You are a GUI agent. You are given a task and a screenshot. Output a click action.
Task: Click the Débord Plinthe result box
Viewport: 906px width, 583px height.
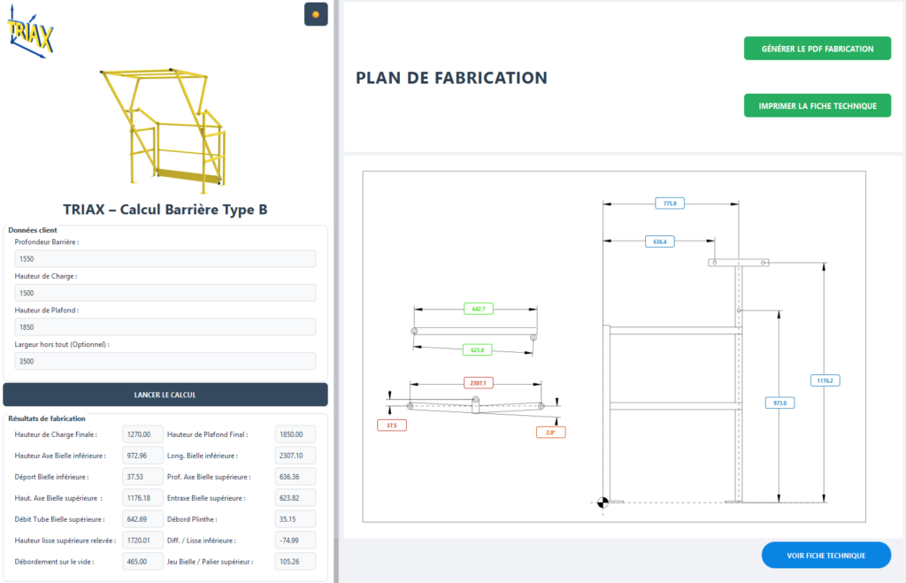[295, 519]
